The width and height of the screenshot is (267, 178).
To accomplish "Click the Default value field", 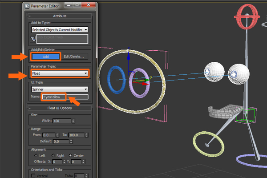I will 61,142.
